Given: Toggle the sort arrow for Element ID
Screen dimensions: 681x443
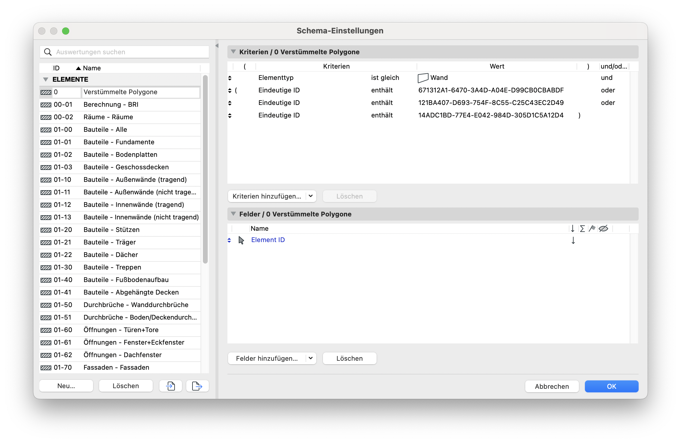Looking at the screenshot, I should point(573,240).
